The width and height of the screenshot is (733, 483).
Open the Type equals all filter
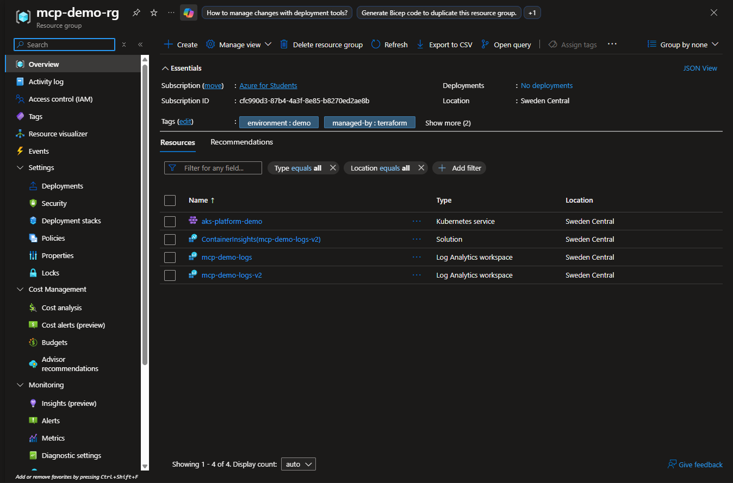point(298,168)
